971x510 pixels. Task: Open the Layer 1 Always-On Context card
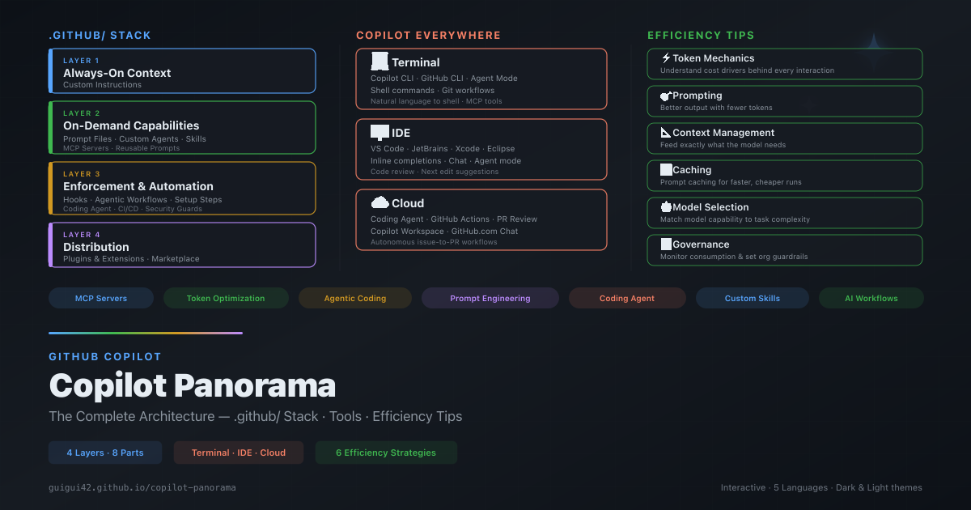pyautogui.click(x=182, y=71)
